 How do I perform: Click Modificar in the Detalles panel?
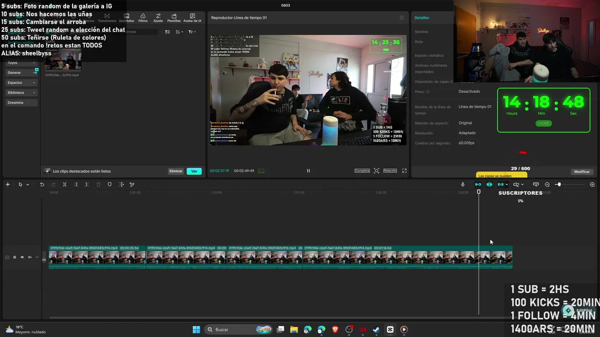(582, 172)
